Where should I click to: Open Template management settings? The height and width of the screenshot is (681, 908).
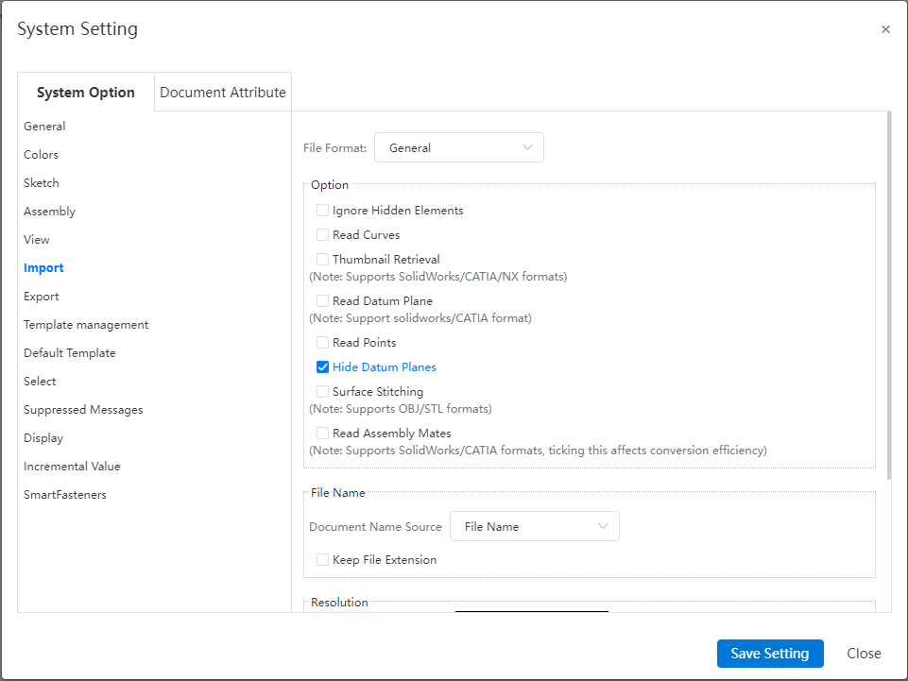click(x=86, y=325)
